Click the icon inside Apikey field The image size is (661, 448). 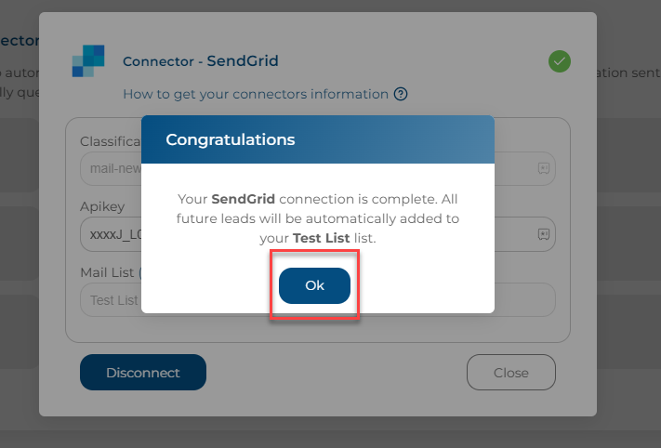(x=543, y=234)
